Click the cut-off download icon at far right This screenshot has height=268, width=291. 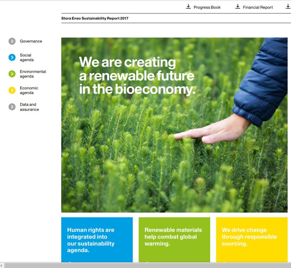pos(288,7)
